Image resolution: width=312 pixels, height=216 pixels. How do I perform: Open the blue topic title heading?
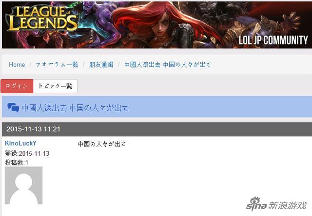pos(75,108)
